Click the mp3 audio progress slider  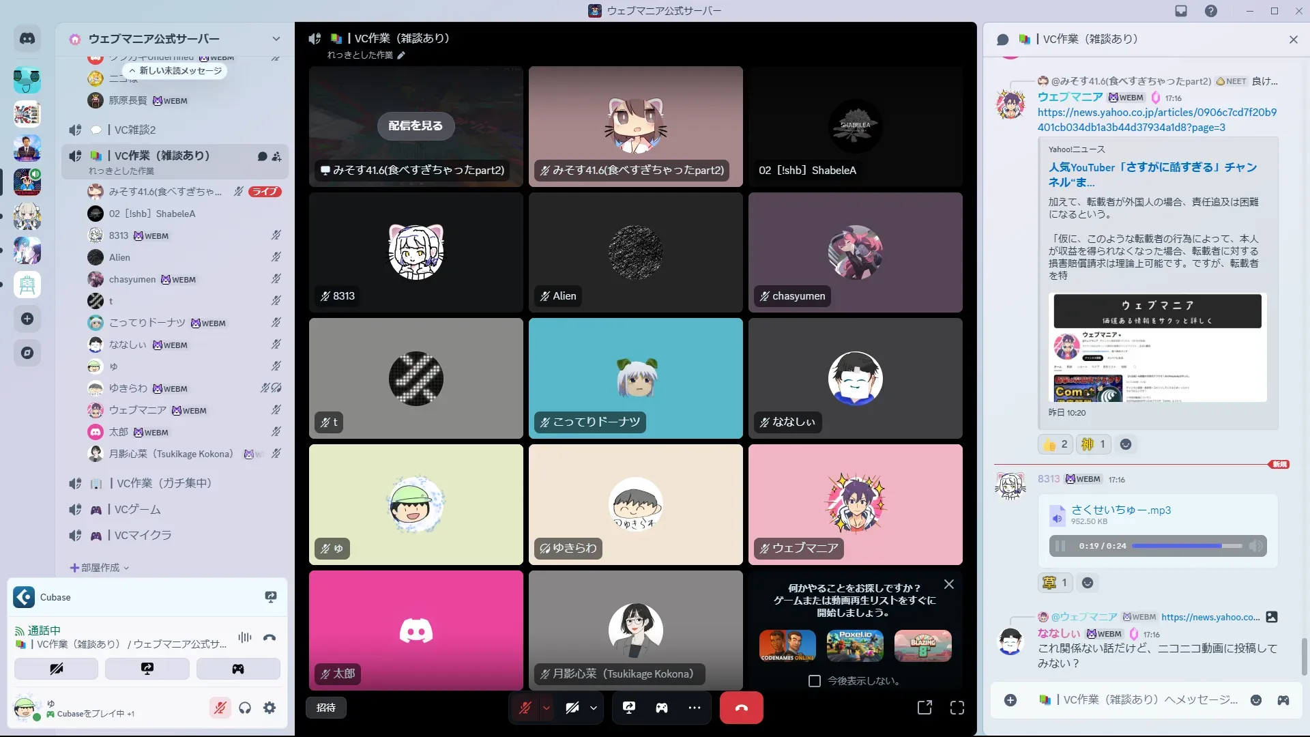click(x=1187, y=546)
